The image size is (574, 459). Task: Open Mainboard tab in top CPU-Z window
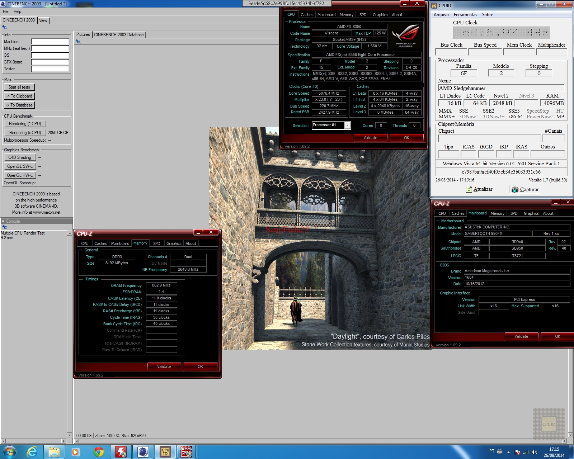(326, 15)
